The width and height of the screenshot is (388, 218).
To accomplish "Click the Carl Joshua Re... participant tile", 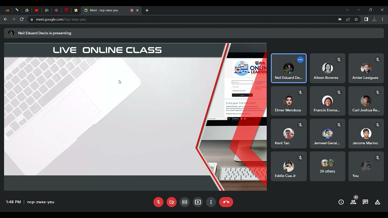I will point(366,101).
